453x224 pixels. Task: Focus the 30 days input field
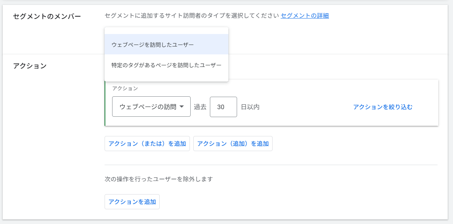(223, 107)
